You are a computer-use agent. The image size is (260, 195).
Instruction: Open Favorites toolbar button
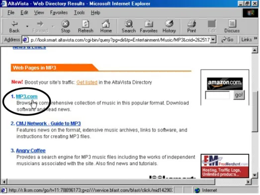[149, 26]
